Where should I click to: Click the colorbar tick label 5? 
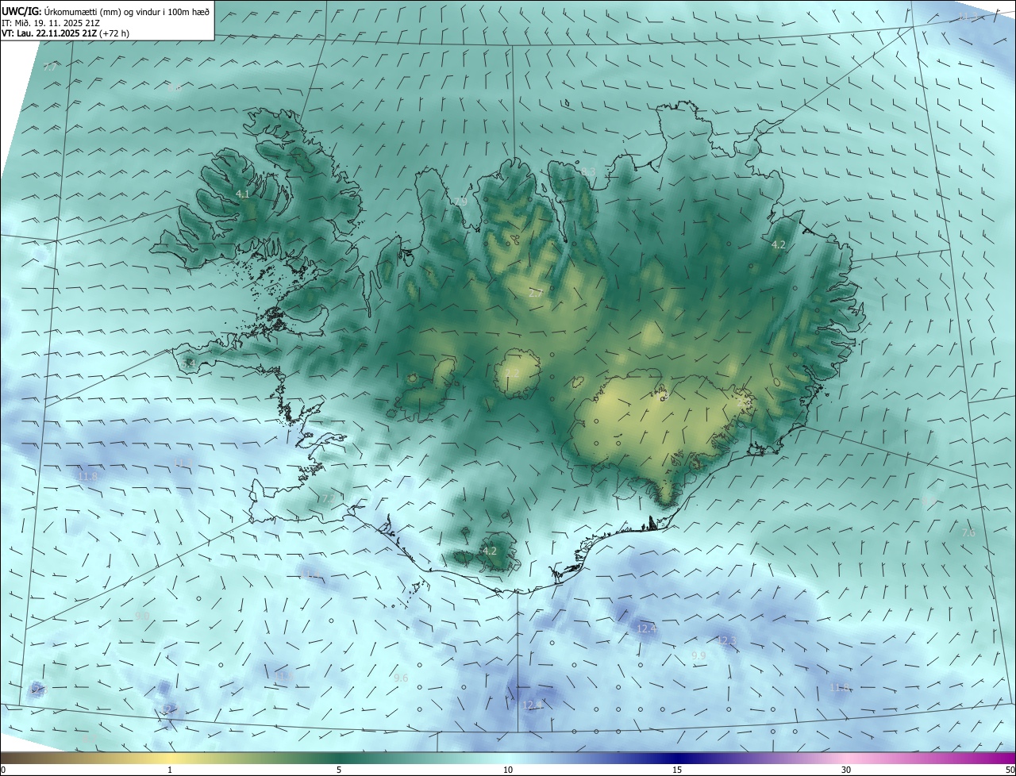[x=339, y=770]
